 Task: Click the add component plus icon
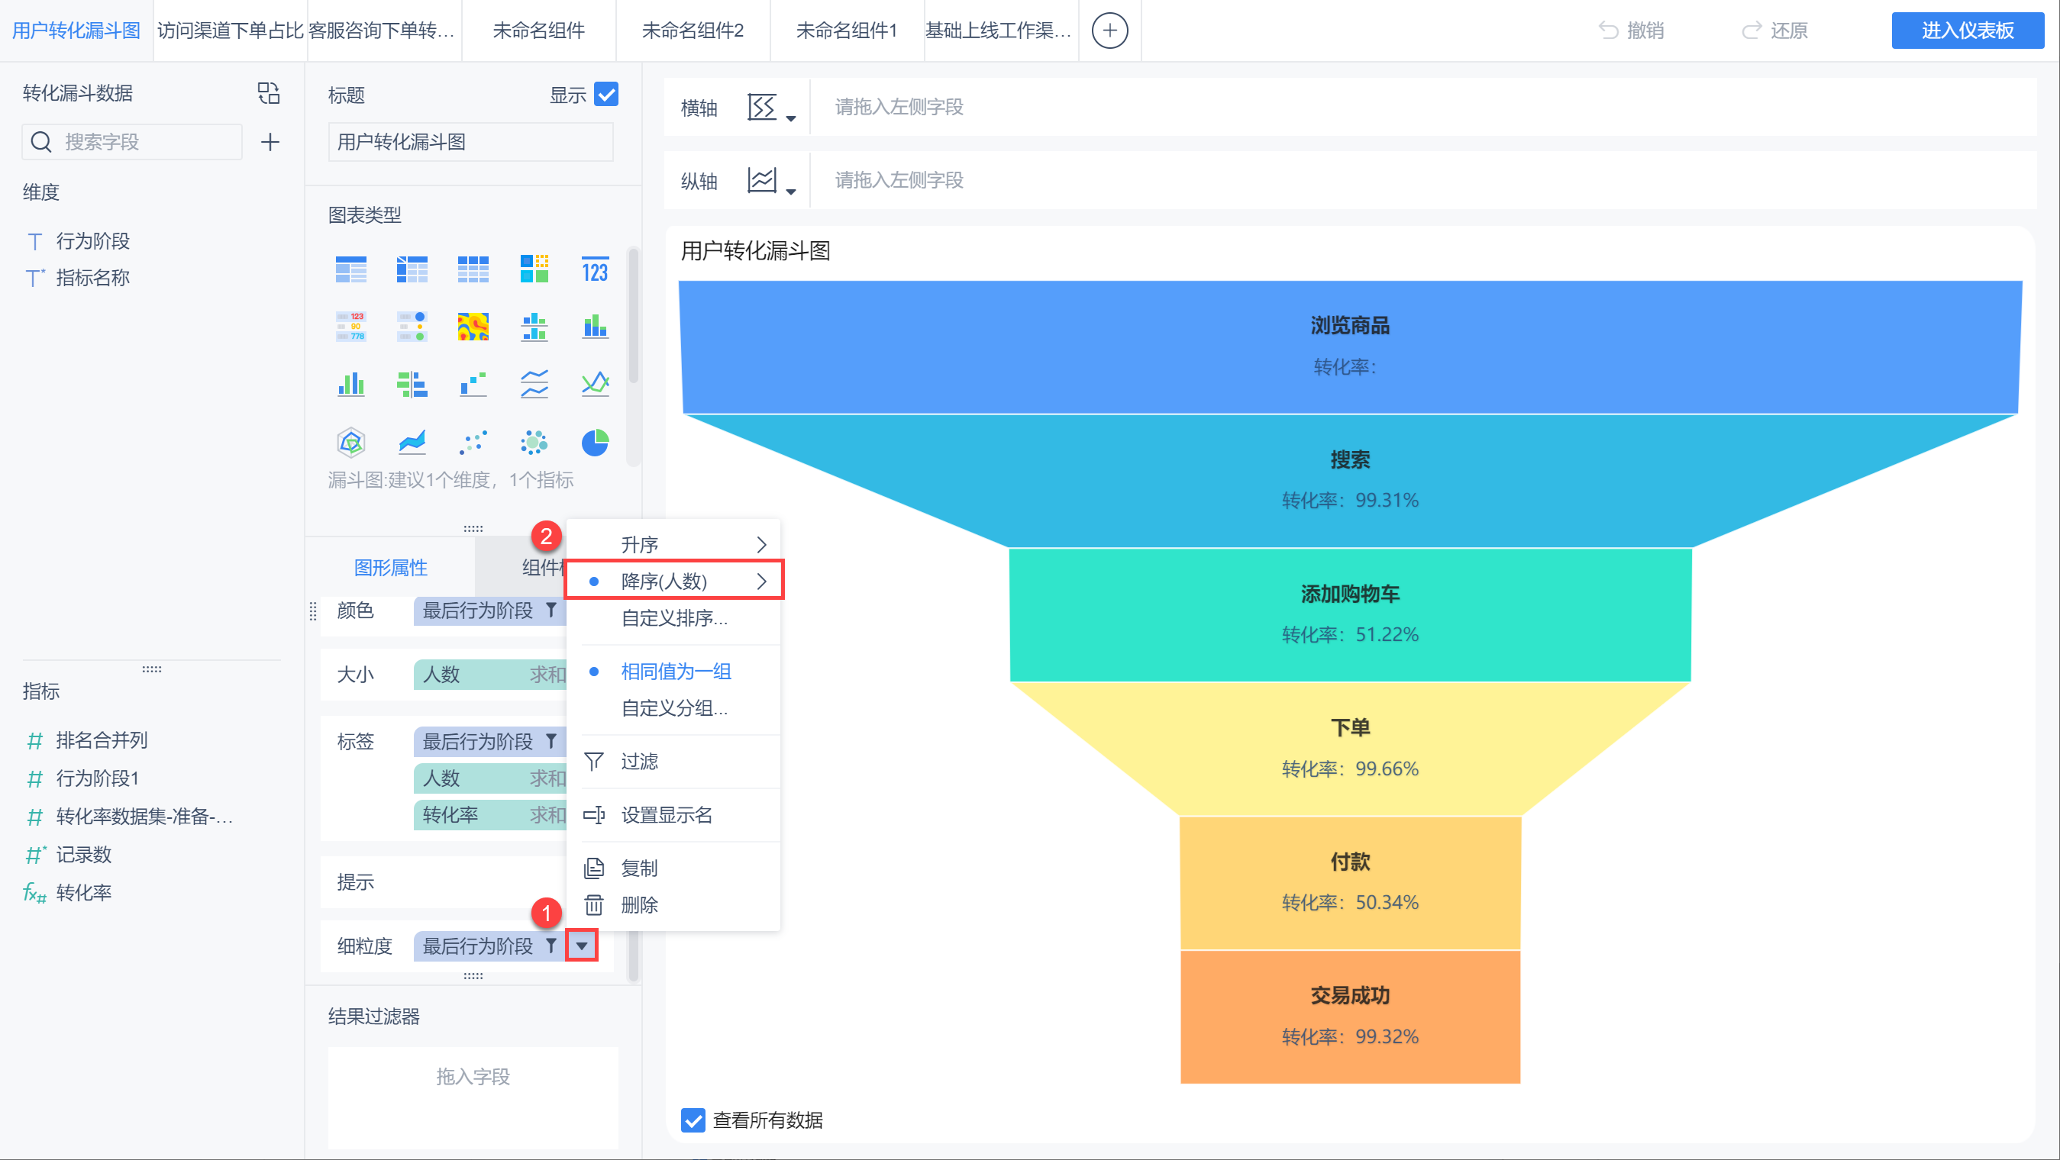(1109, 31)
